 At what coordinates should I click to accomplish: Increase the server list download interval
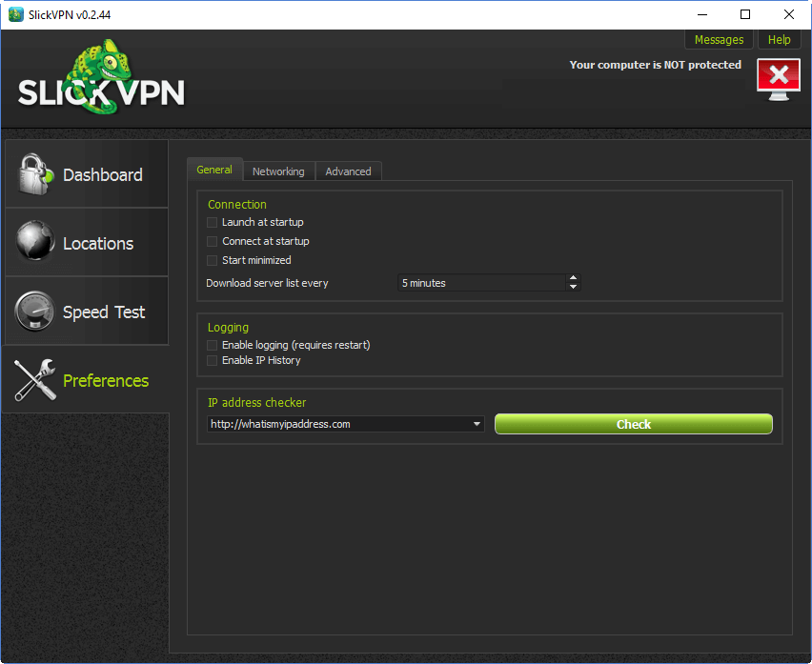[x=573, y=278]
